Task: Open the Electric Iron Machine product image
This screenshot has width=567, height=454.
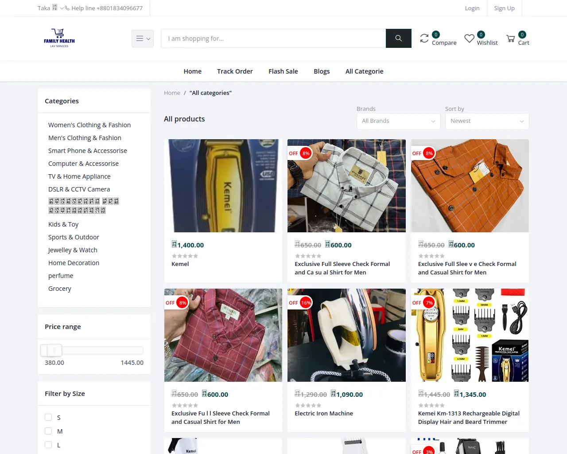Action: click(346, 335)
